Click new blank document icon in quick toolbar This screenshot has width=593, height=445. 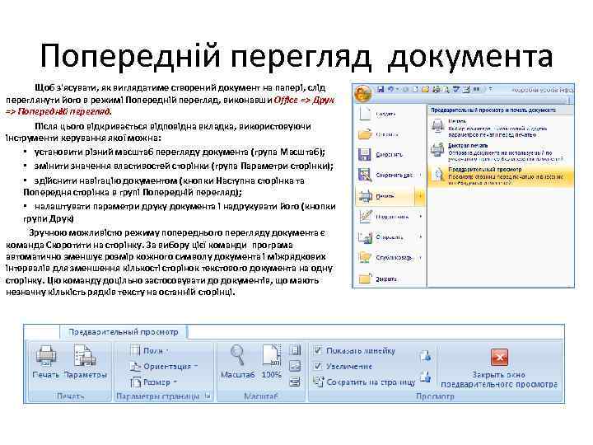tap(415, 90)
